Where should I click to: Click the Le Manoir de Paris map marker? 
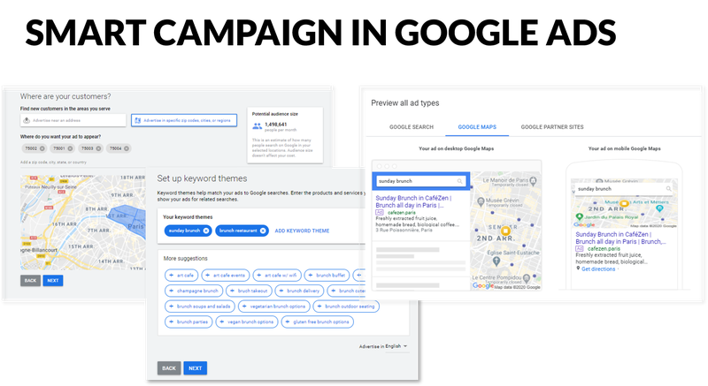[534, 181]
